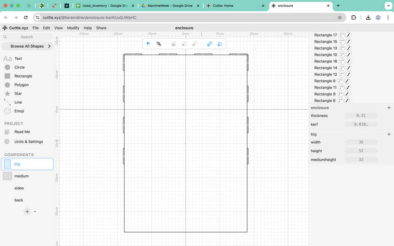Add a new component with plus button

[x=27, y=211]
